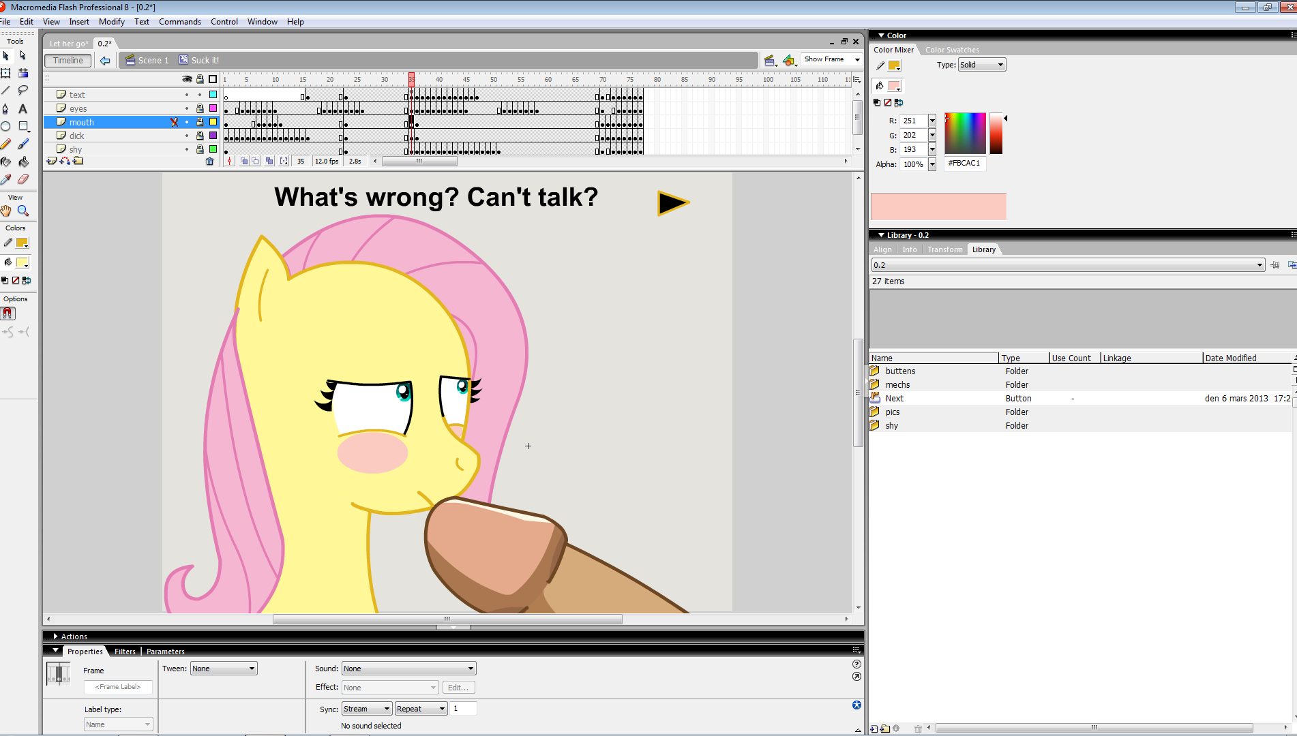Viewport: 1297px width, 736px height.
Task: Toggle outline view for text layer
Action: 213,95
